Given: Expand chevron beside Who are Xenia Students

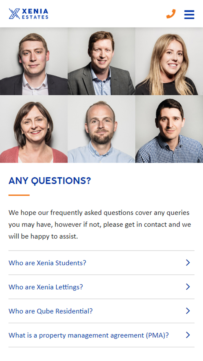Looking at the screenshot, I should (188, 263).
